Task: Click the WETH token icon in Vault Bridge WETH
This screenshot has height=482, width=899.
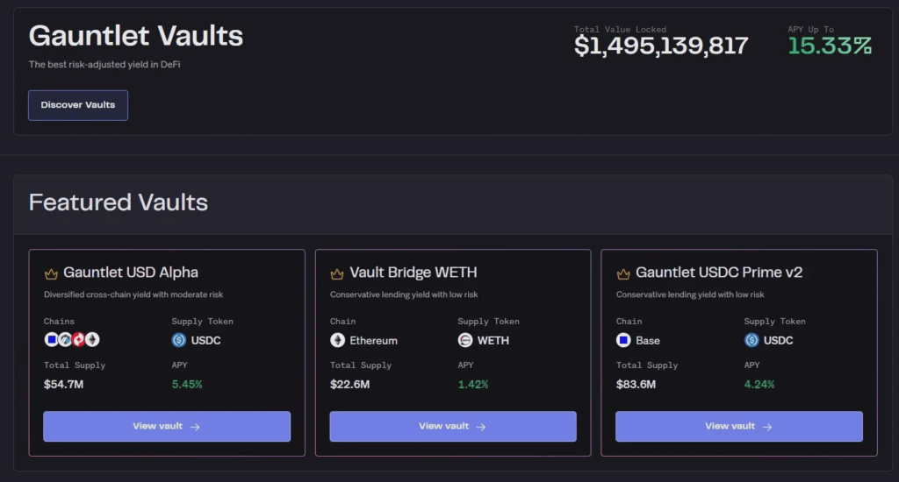Action: click(x=465, y=340)
